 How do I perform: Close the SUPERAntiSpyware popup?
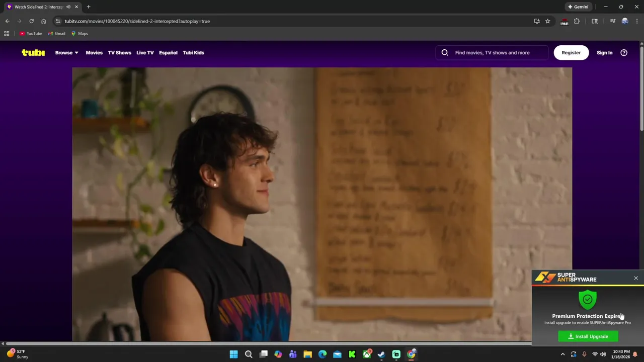point(636,278)
